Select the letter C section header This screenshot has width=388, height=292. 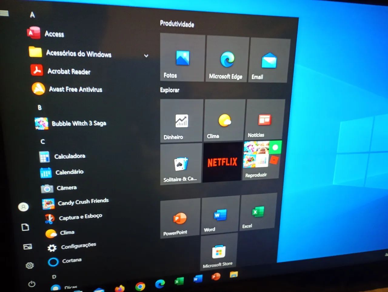point(43,141)
